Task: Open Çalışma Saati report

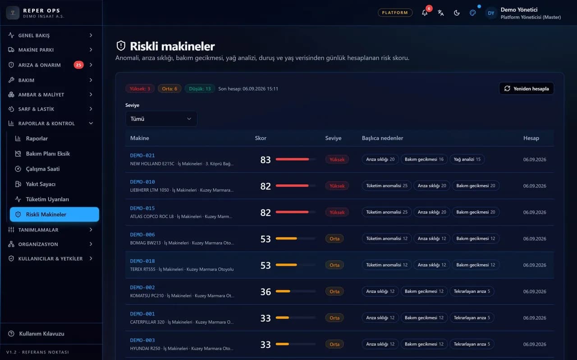Action: point(55,169)
